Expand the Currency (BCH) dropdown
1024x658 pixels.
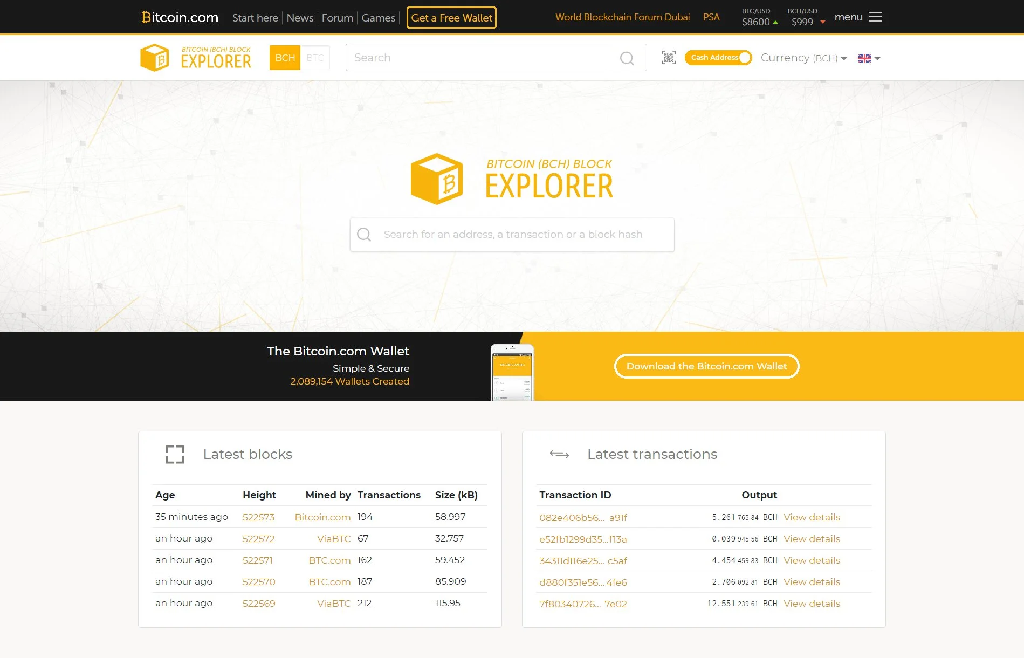pyautogui.click(x=803, y=58)
